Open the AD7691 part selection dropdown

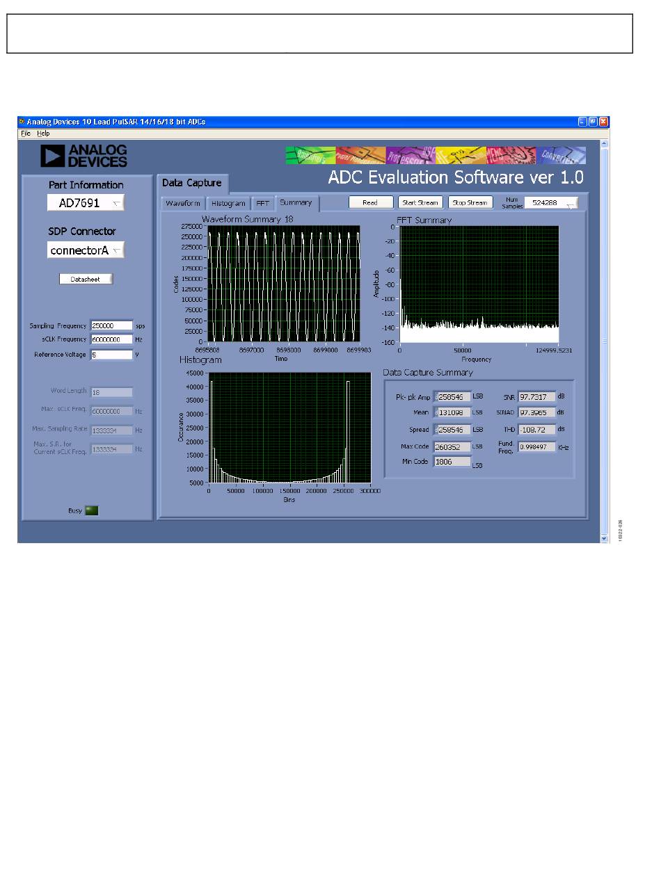click(86, 202)
